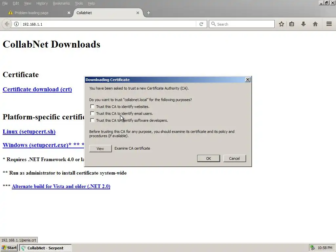336x252 pixels.
Task: Confirm the certificate dialog with OK
Action: coord(208,158)
